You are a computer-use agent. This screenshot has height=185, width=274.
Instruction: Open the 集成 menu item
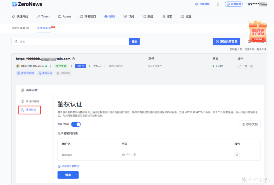[x=148, y=16]
